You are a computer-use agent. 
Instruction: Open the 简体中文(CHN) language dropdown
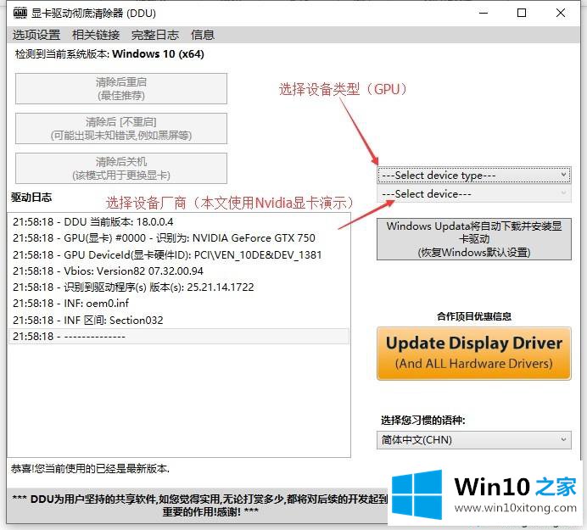474,440
